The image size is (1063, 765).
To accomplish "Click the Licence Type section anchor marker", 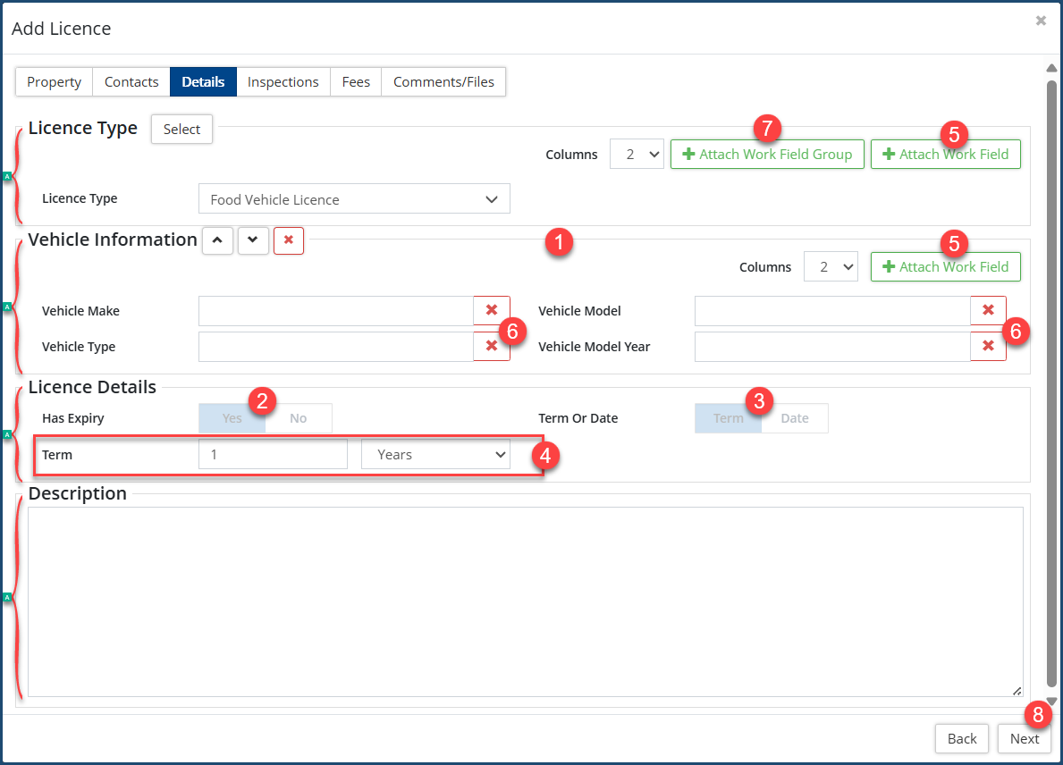I will [x=7, y=176].
